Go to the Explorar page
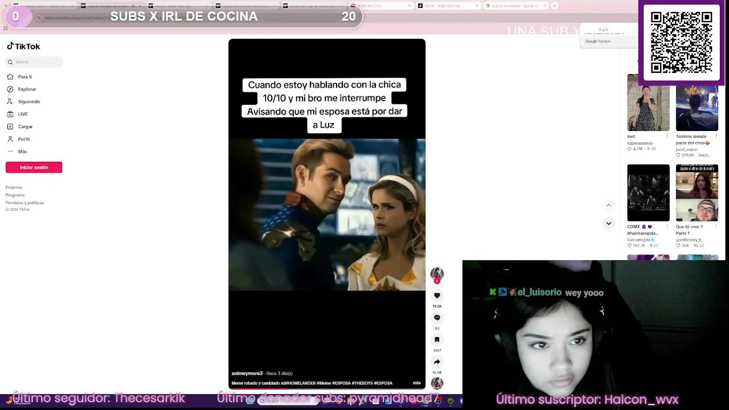Image resolution: width=729 pixels, height=410 pixels. pos(27,89)
